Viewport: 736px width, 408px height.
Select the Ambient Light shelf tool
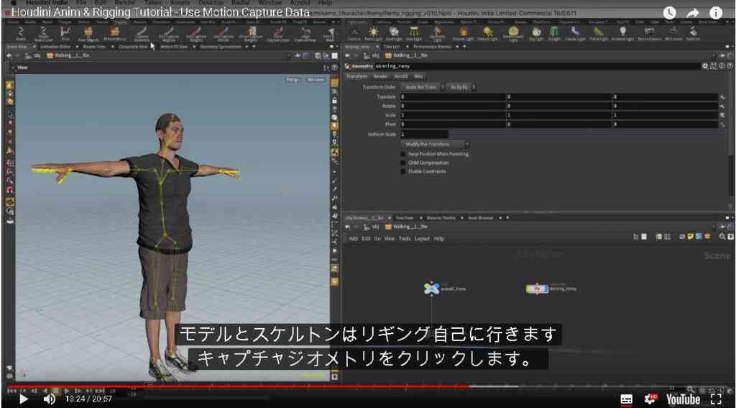[622, 33]
